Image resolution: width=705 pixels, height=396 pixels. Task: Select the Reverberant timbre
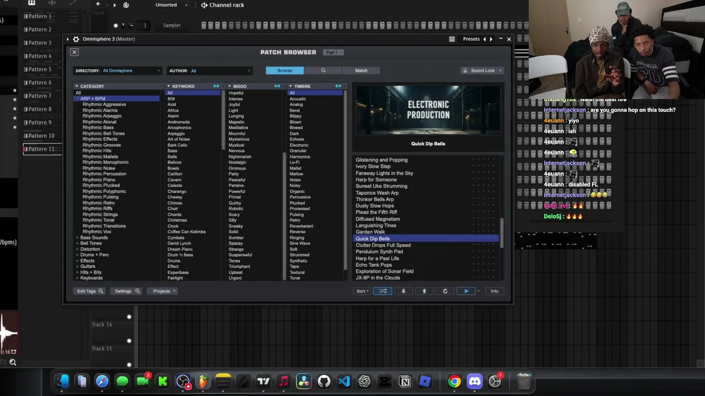click(x=301, y=226)
